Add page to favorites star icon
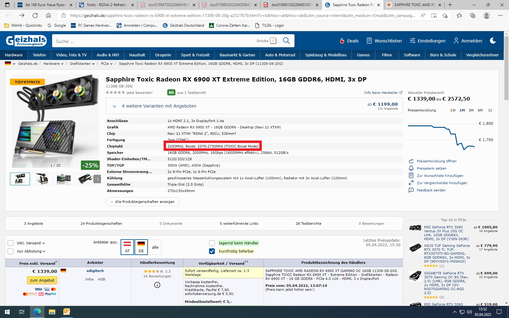Viewport: 509px width, 318px height. pyautogui.click(x=445, y=15)
